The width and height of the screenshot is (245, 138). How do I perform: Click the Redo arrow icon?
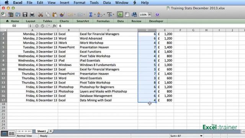pos(80,15)
